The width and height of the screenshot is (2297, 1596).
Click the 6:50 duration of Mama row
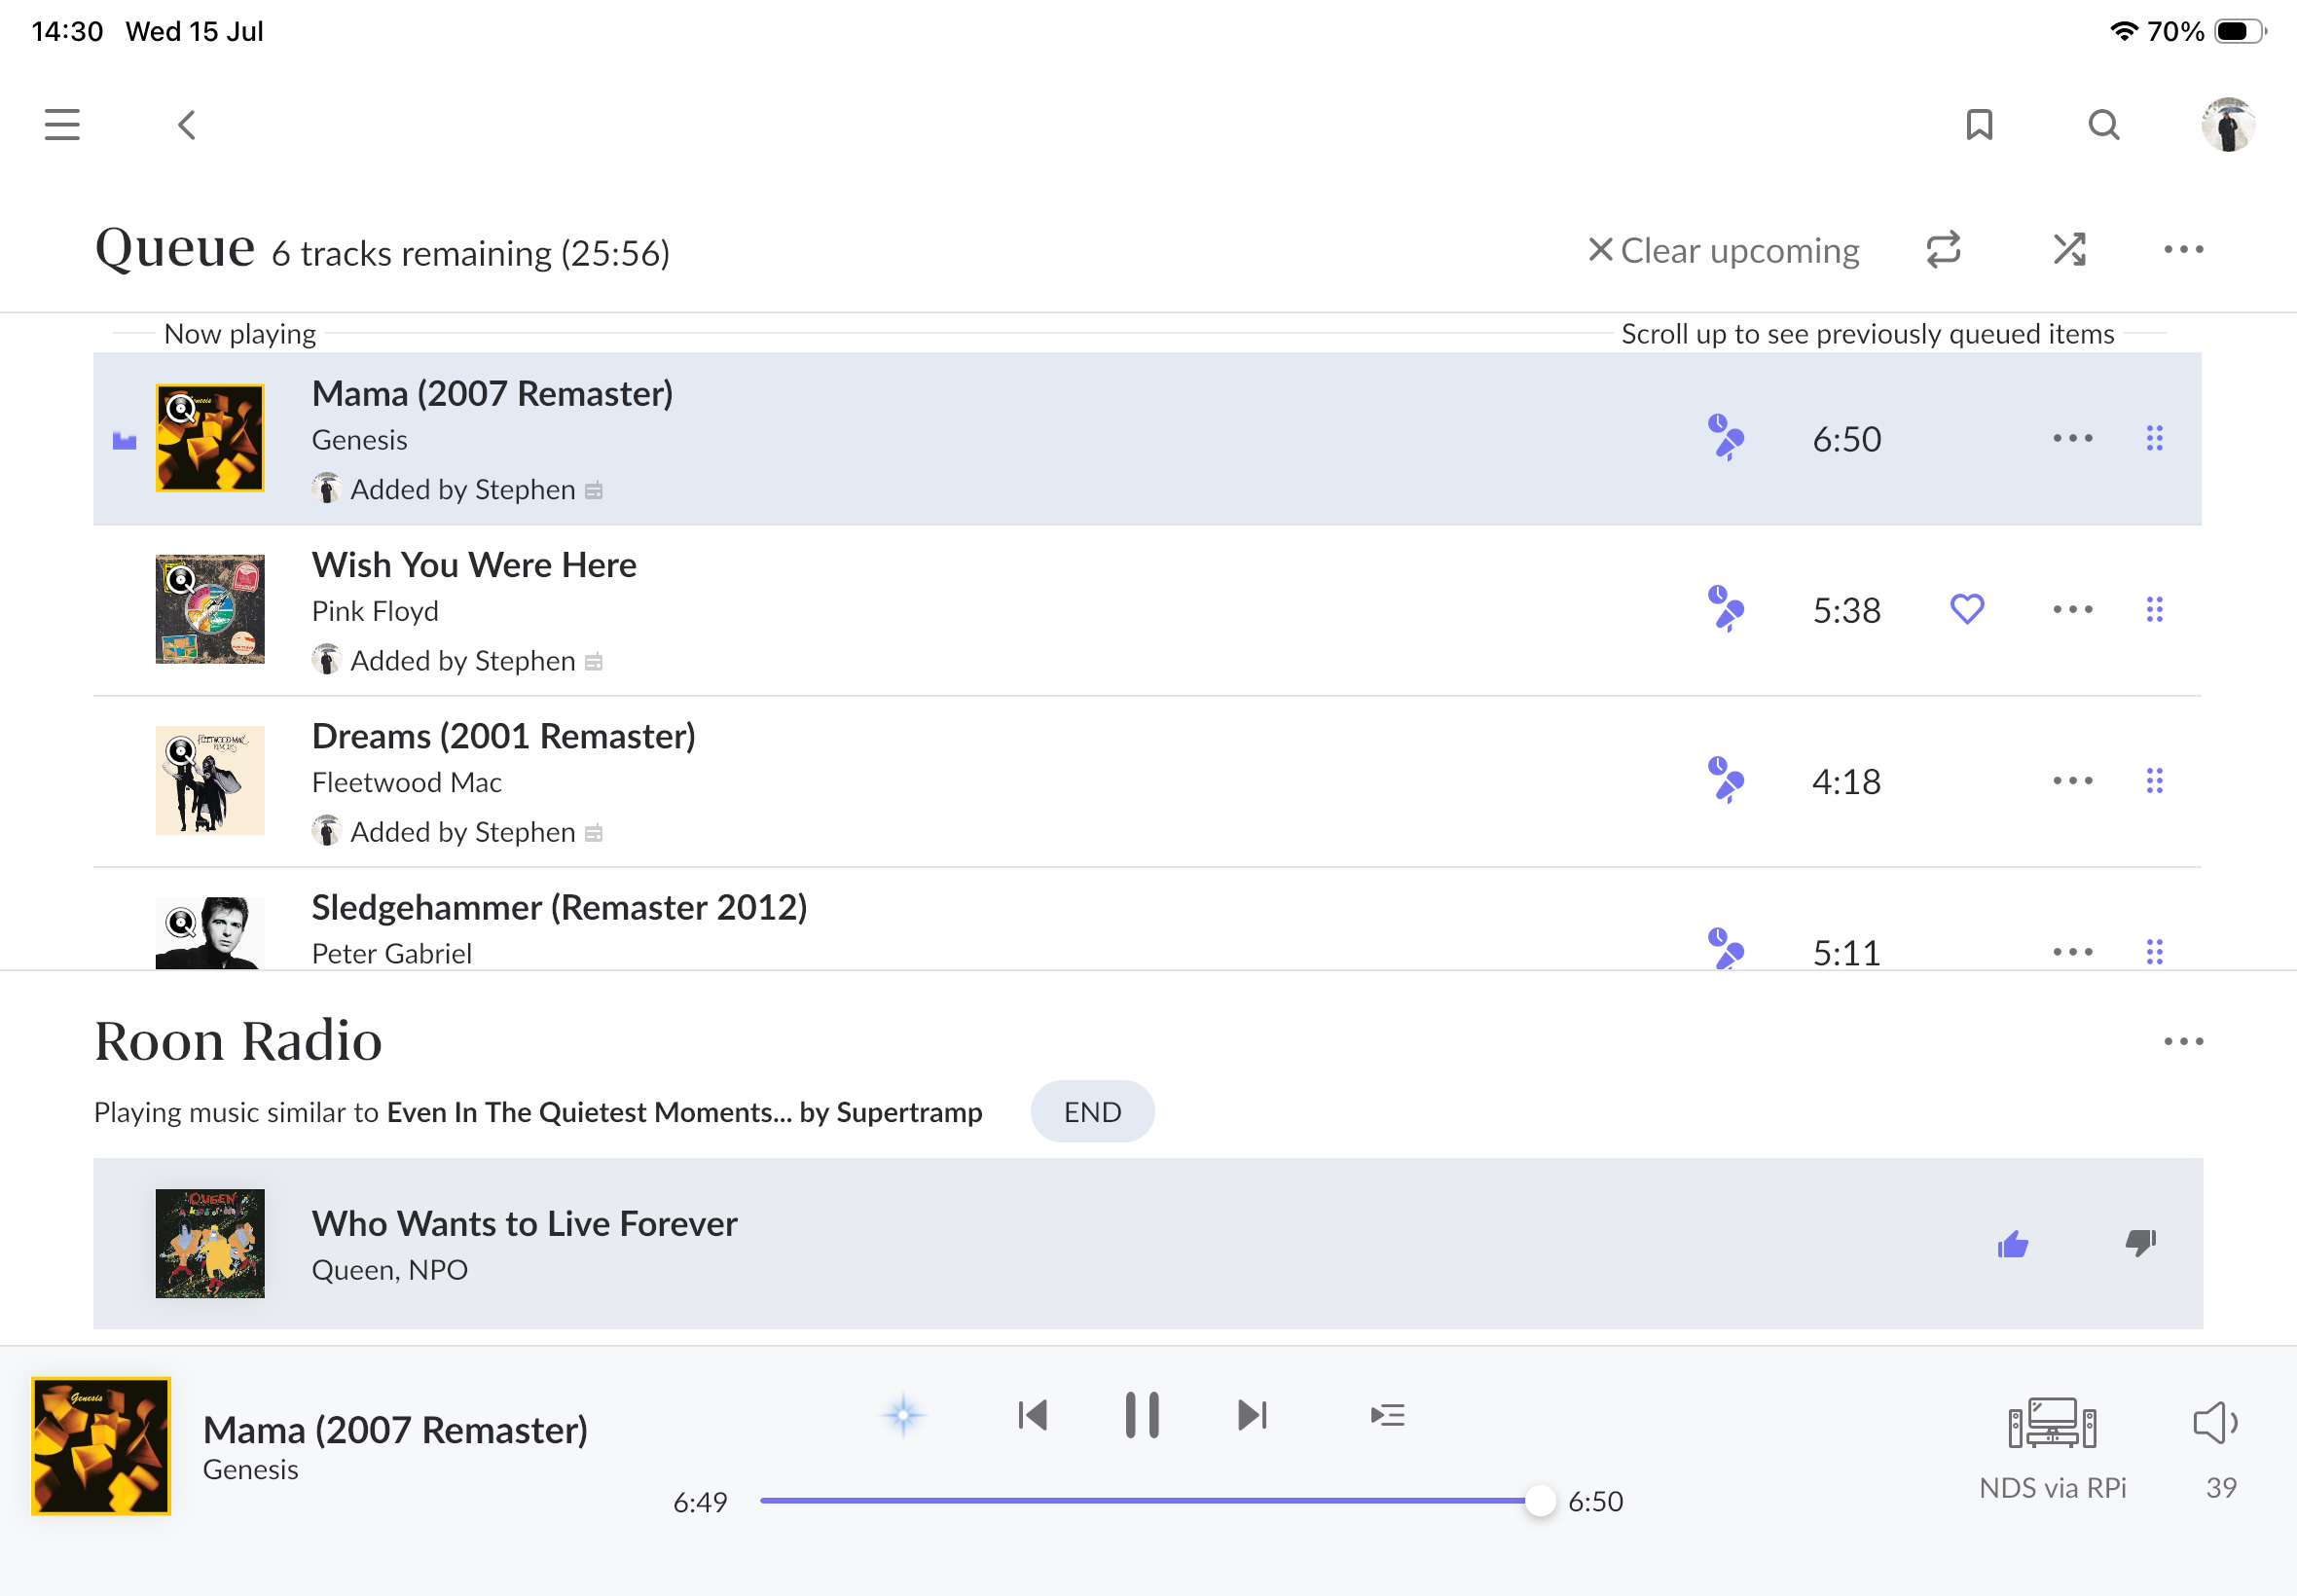[1846, 439]
